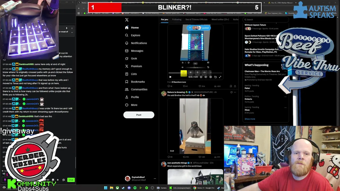Image resolution: width=340 pixels, height=191 pixels.
Task: Open Spotify from the taskbar
Action: (x=135, y=188)
